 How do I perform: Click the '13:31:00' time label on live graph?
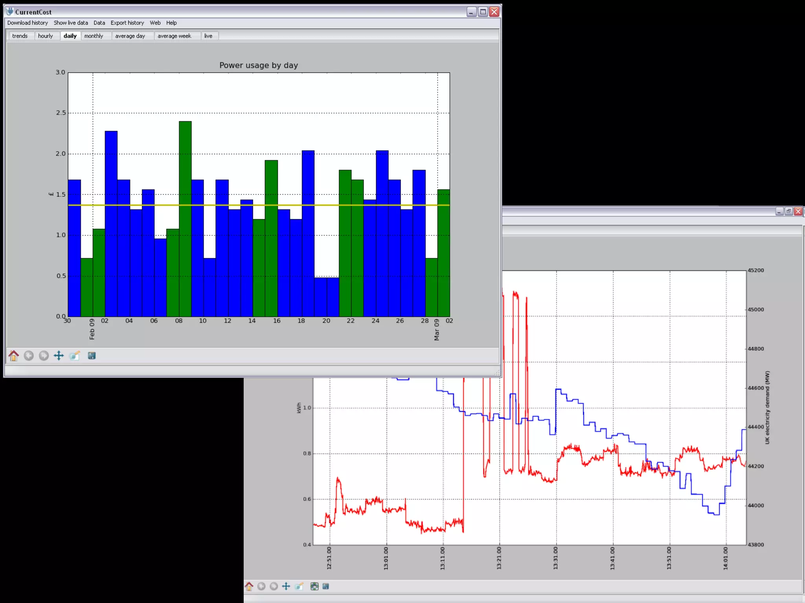tap(556, 558)
